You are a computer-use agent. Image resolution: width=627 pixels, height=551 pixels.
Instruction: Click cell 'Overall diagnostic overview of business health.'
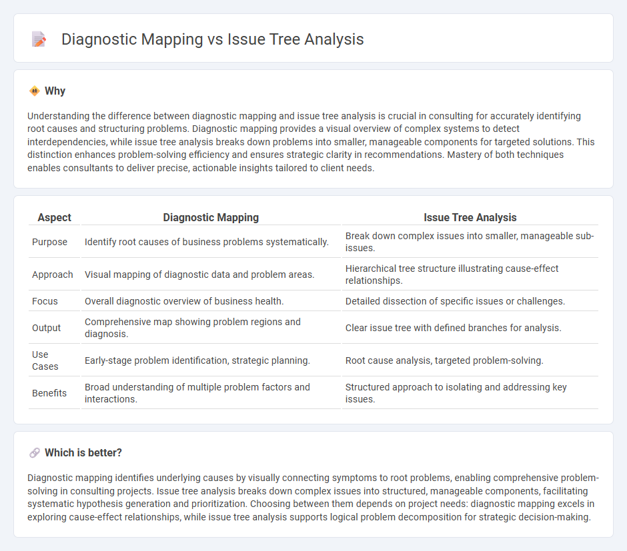coord(211,301)
